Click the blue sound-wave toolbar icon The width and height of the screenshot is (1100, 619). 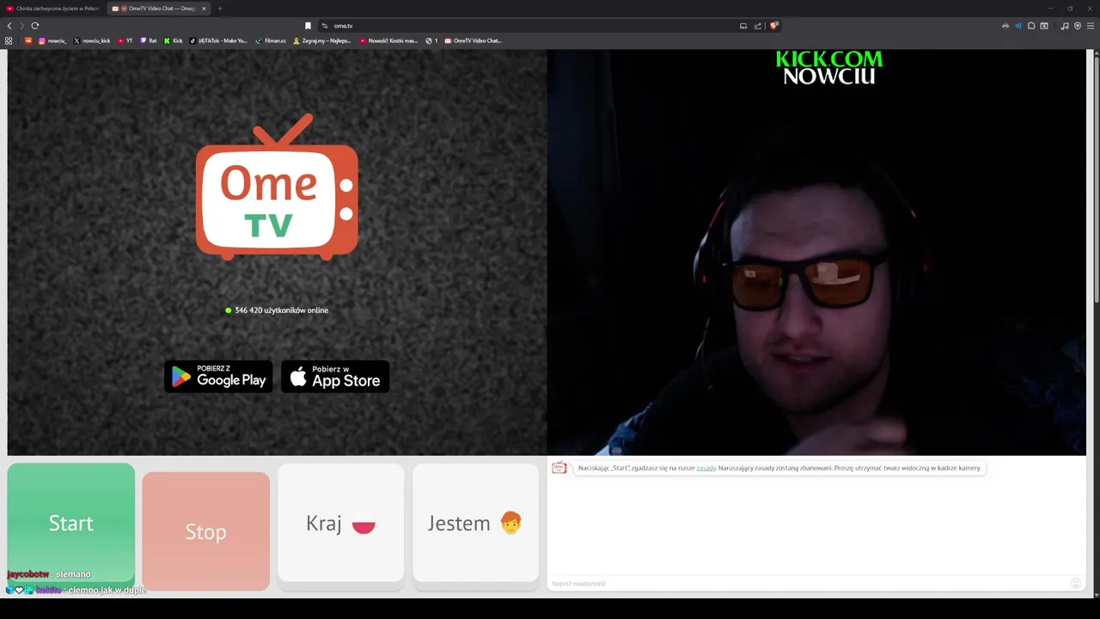point(1018,26)
